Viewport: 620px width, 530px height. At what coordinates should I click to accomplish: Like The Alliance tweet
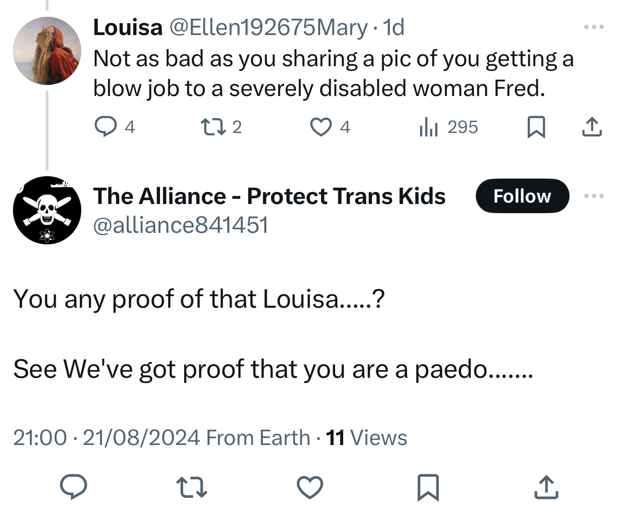click(x=310, y=487)
